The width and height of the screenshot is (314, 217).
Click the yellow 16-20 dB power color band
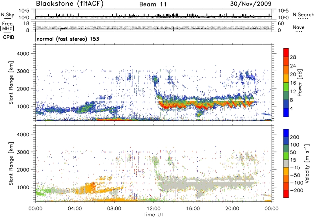click(x=286, y=78)
